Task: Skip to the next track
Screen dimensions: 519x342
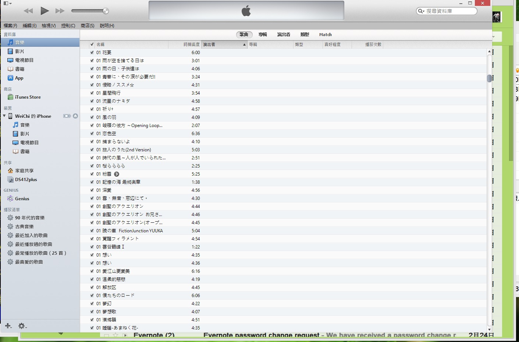Action: [x=60, y=11]
